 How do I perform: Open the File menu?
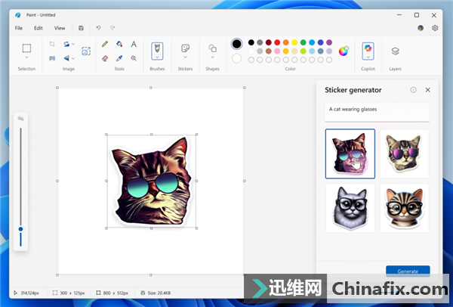tap(19, 28)
